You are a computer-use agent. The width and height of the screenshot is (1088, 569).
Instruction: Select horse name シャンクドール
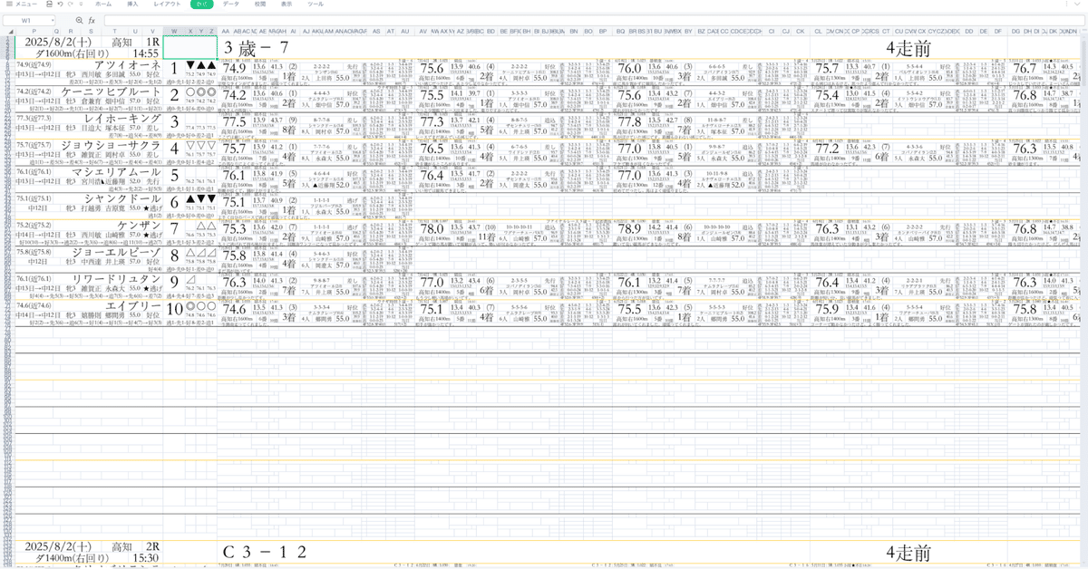[x=124, y=199]
